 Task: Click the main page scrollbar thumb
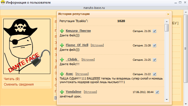point(186,49)
